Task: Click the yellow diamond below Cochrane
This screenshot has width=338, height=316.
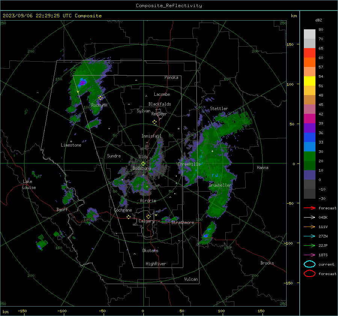Action: pyautogui.click(x=129, y=217)
